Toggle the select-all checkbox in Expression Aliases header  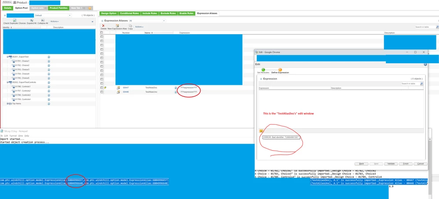102,33
